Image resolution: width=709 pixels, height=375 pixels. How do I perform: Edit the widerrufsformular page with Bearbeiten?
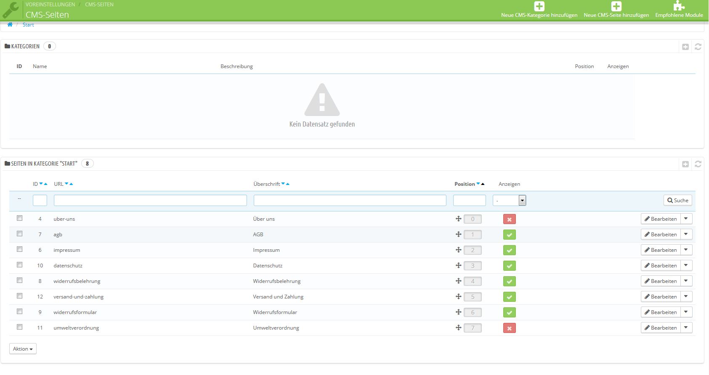(x=661, y=312)
